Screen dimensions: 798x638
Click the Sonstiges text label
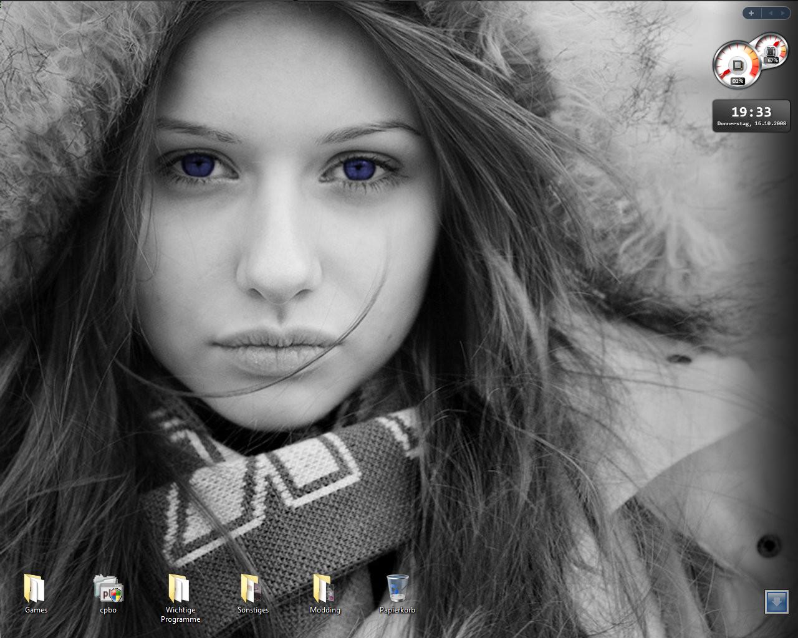coord(252,610)
